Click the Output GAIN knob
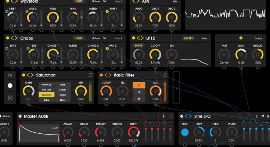The width and height of the screenshot is (270, 147). click(241, 55)
